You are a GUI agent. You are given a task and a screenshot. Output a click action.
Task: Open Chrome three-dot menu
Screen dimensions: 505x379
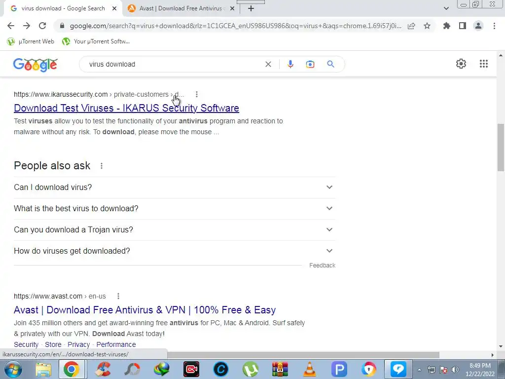click(494, 26)
